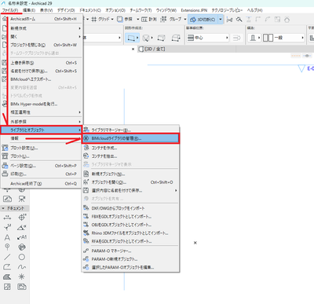Click the 計測 measure tool icon
The height and width of the screenshot is (304, 314).
(144, 20)
